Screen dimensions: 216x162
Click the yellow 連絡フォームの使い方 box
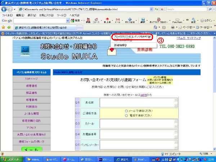160,80
